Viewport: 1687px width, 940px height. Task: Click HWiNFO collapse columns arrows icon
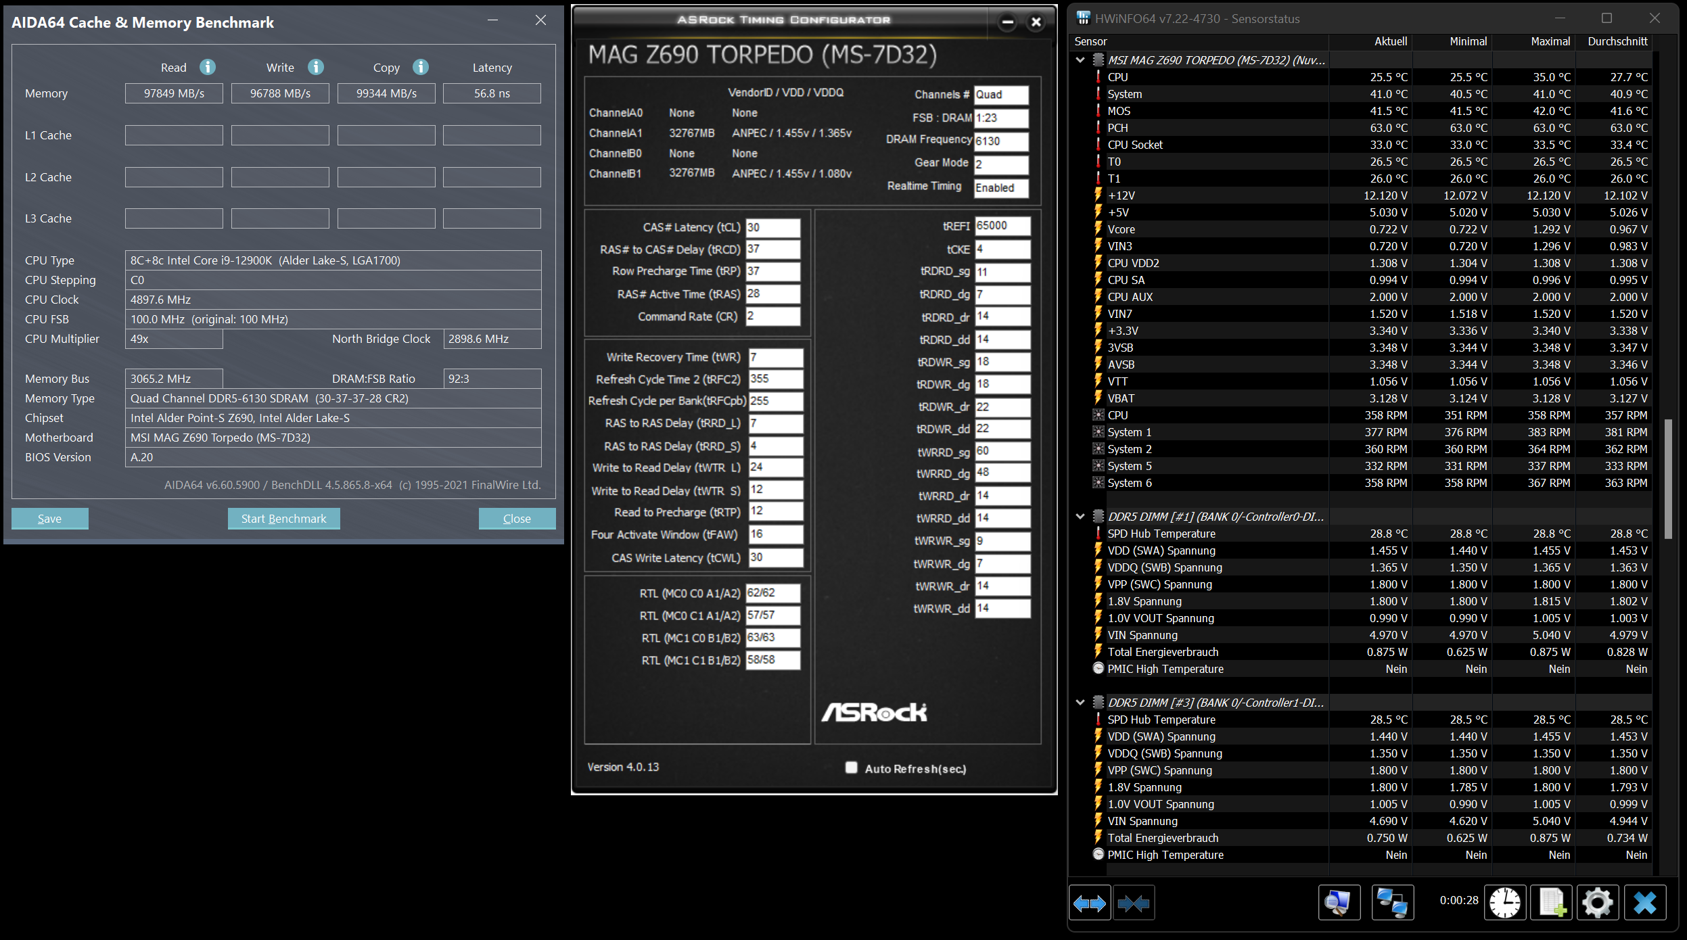(x=1134, y=903)
